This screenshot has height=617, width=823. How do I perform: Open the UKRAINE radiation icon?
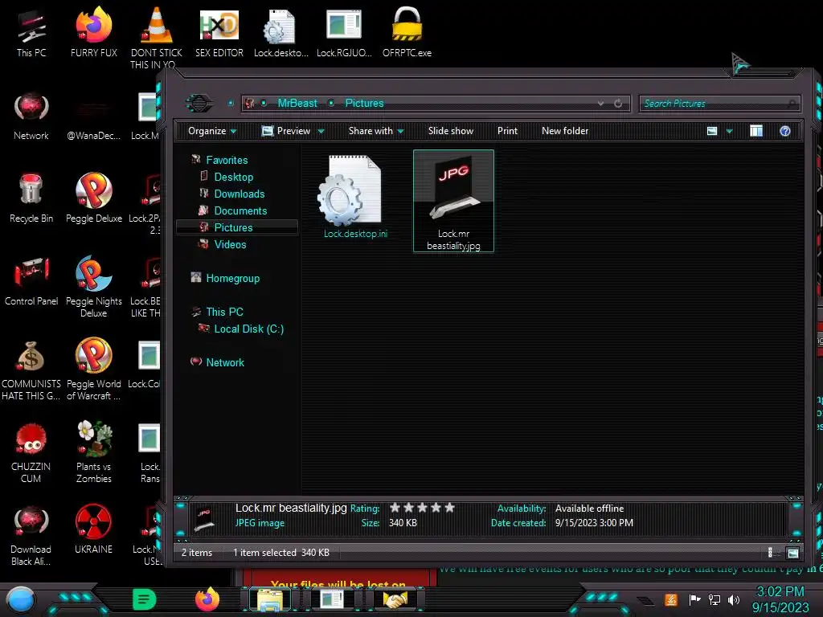point(93,530)
